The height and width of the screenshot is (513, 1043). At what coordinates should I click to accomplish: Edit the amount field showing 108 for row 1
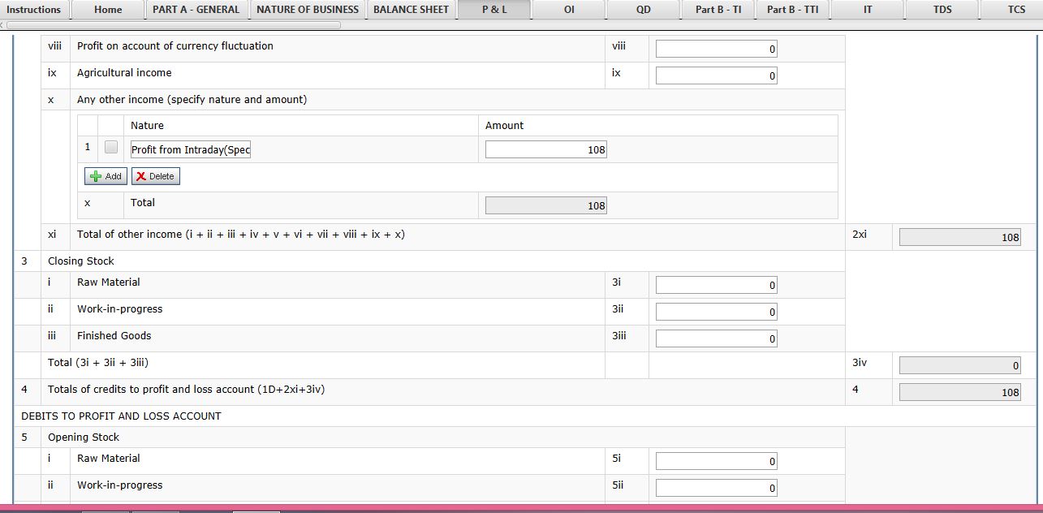pyautogui.click(x=546, y=149)
